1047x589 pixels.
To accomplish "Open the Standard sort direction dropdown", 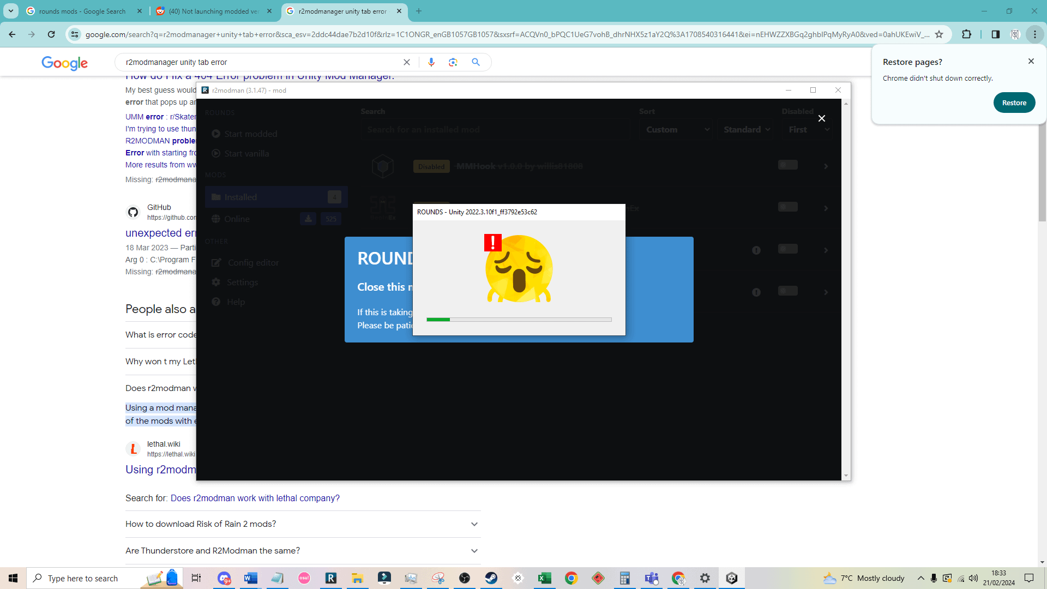I will (x=746, y=129).
